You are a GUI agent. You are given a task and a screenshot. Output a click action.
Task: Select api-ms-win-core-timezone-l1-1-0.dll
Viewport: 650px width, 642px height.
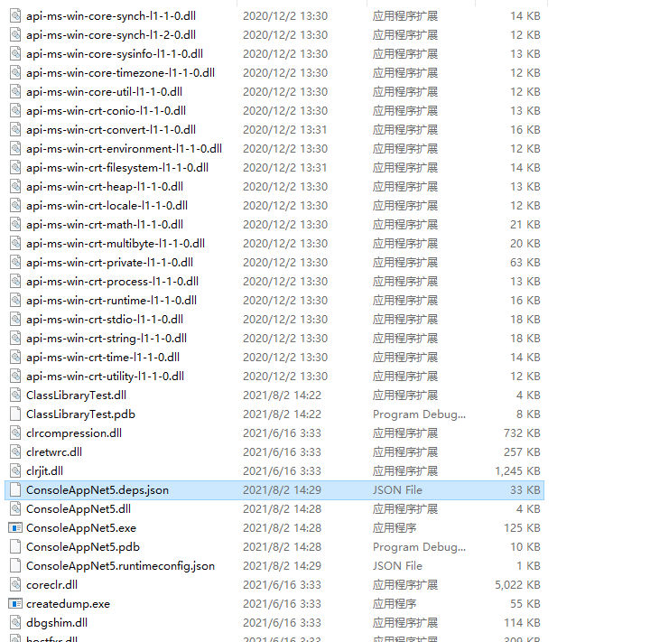(x=120, y=72)
